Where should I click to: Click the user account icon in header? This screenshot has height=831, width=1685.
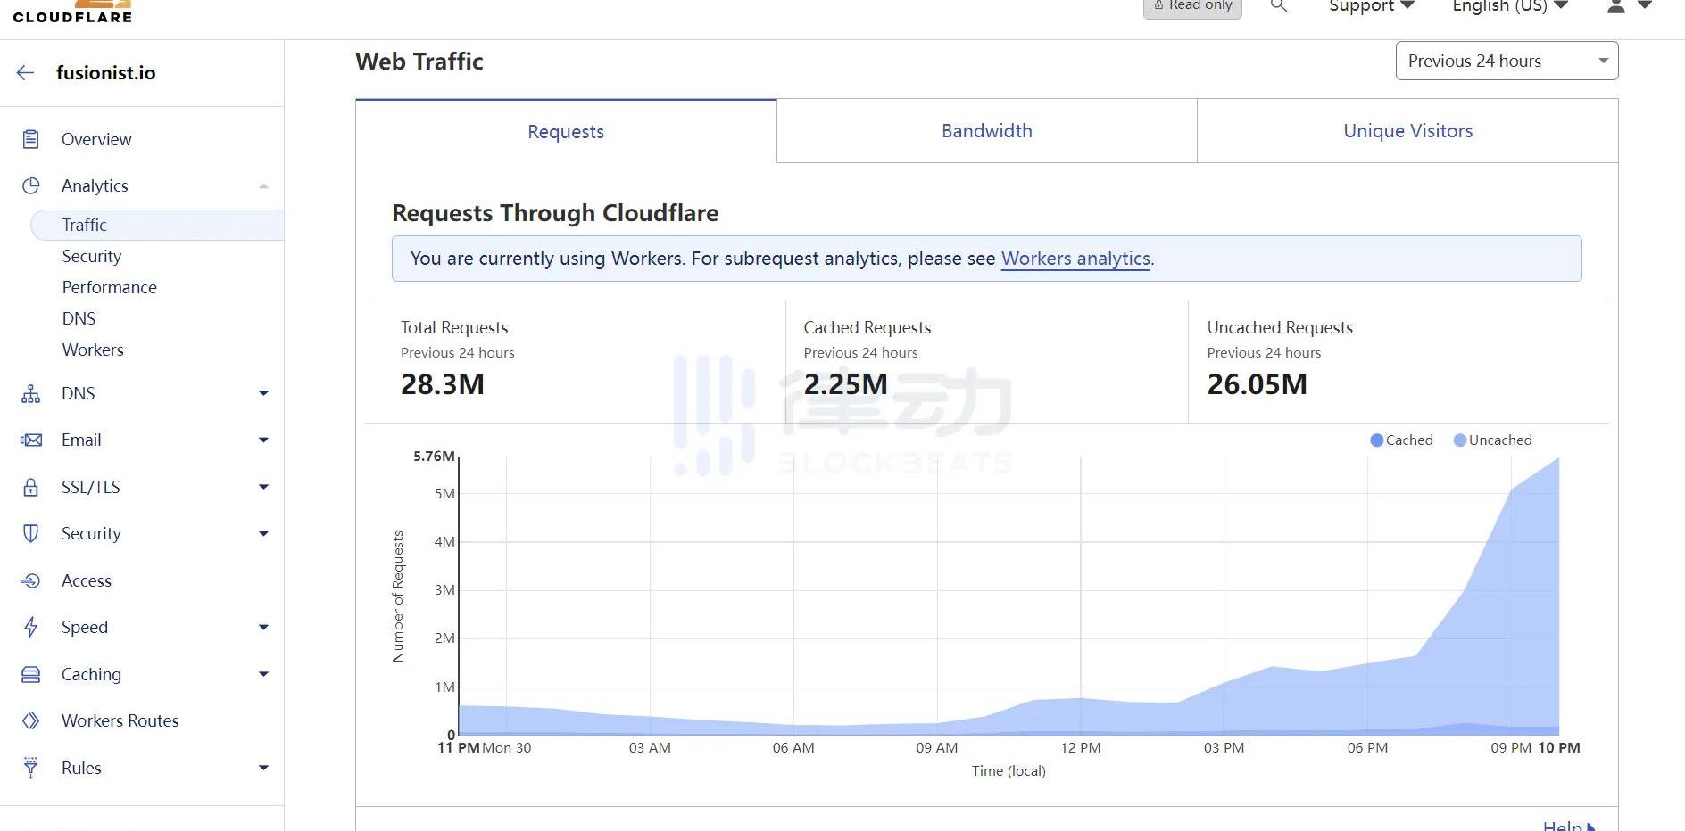coord(1616,7)
